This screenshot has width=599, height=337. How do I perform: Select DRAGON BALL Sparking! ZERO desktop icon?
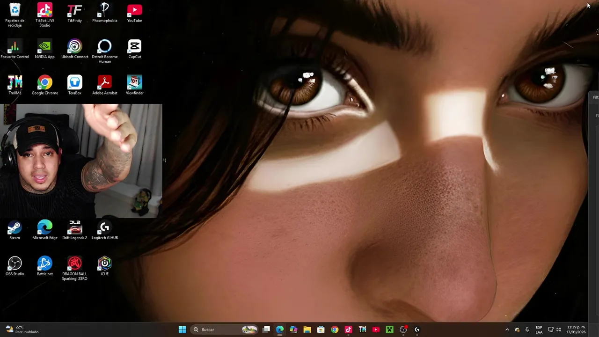click(x=75, y=268)
